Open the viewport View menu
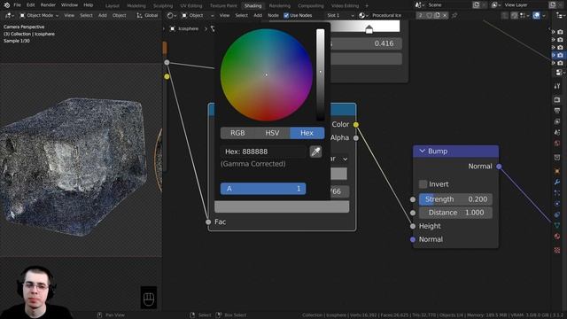 [69, 16]
